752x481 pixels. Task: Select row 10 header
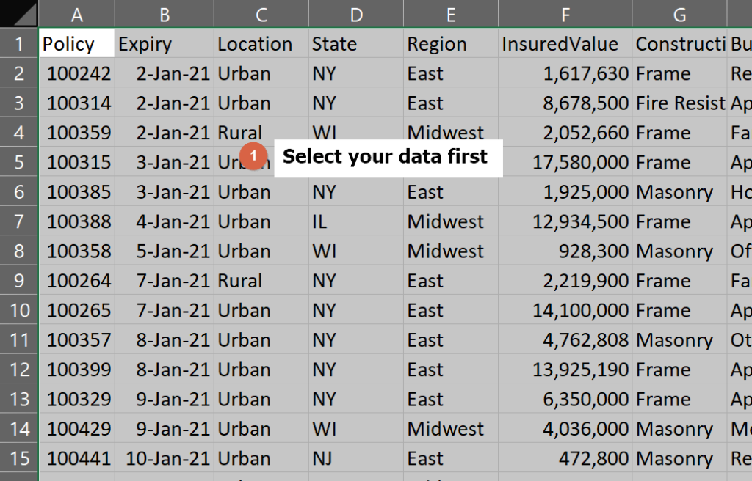coord(19,309)
